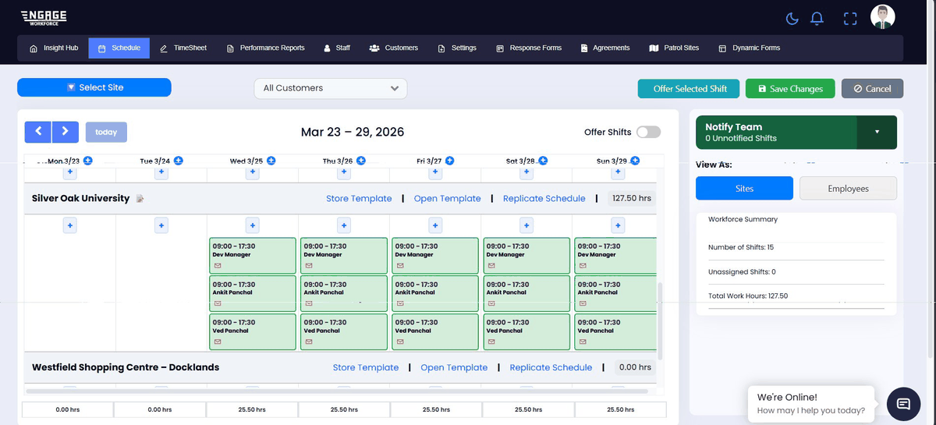Open Performance Reports
The width and height of the screenshot is (936, 425).
coord(265,48)
